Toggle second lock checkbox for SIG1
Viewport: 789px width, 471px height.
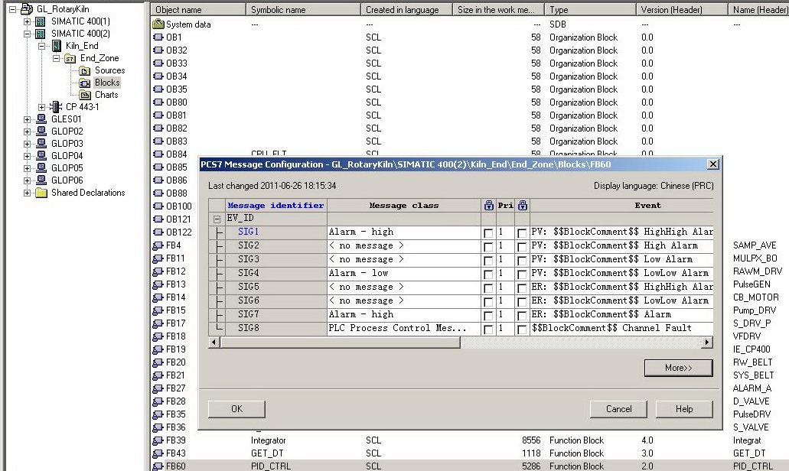click(x=522, y=233)
